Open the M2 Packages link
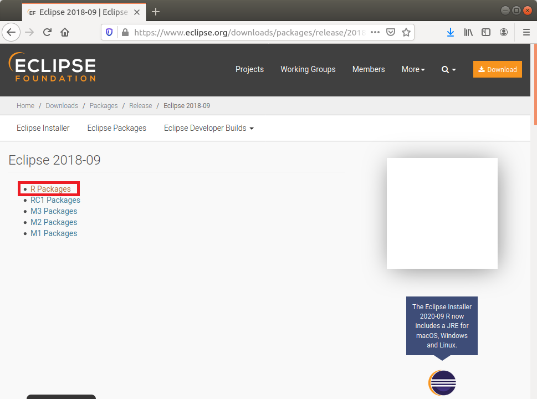Viewport: 537px width, 399px height. pyautogui.click(x=54, y=222)
